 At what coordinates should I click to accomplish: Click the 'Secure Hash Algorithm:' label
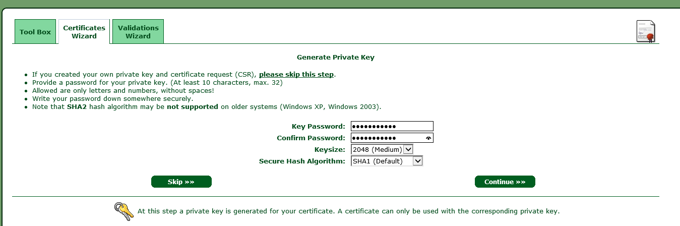[302, 161]
